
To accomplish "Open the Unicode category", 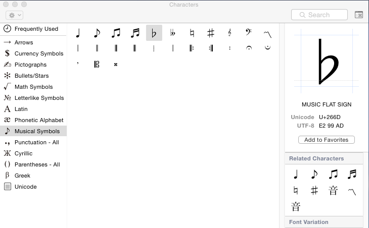I will (x=25, y=187).
